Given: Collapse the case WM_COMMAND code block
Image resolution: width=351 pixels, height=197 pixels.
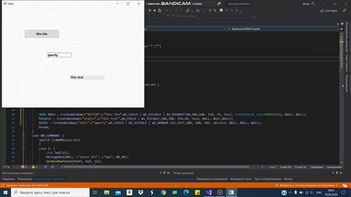Looking at the screenshot, I should coord(23,136).
